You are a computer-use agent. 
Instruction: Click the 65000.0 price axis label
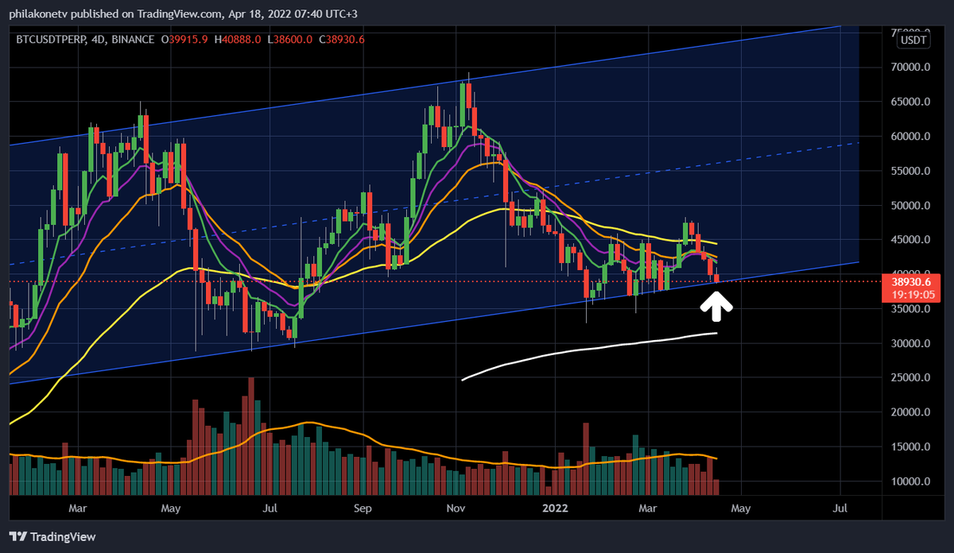(x=910, y=102)
